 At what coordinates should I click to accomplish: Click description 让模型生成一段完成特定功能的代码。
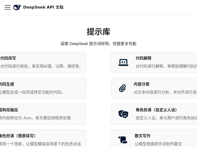tap(32, 92)
